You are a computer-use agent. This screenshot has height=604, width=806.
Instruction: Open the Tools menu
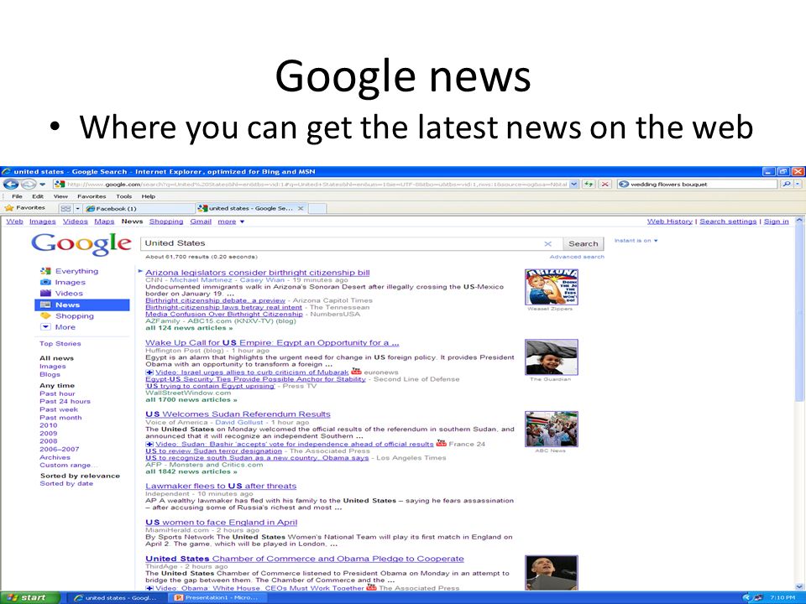124,196
